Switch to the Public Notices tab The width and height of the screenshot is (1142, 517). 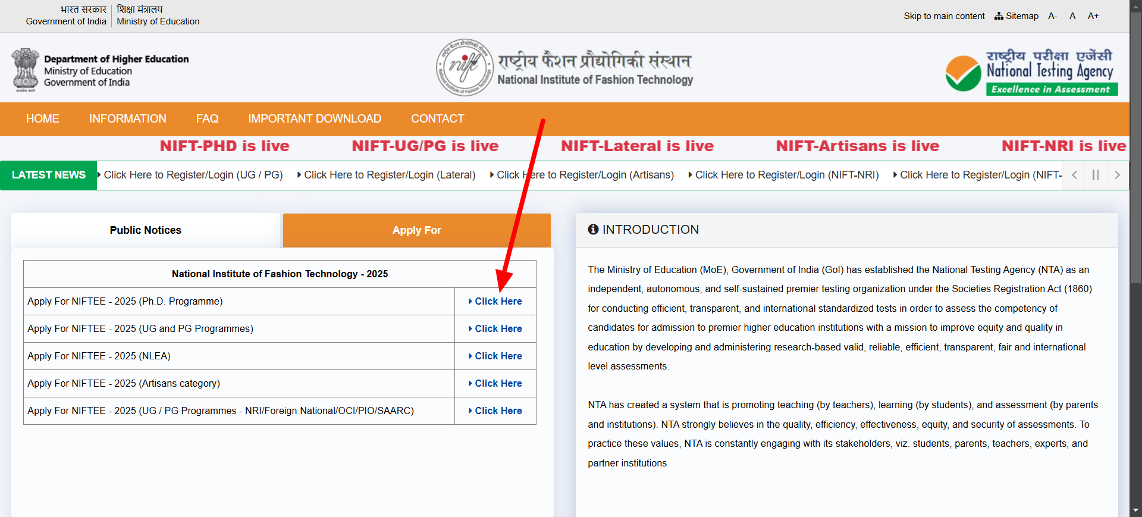[x=146, y=230]
